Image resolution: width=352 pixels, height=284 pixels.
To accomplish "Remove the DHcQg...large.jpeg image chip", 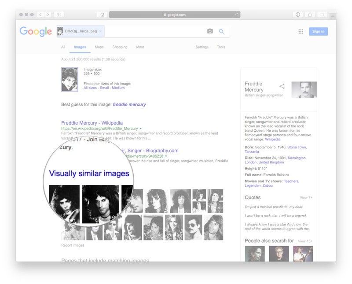I will (x=101, y=32).
